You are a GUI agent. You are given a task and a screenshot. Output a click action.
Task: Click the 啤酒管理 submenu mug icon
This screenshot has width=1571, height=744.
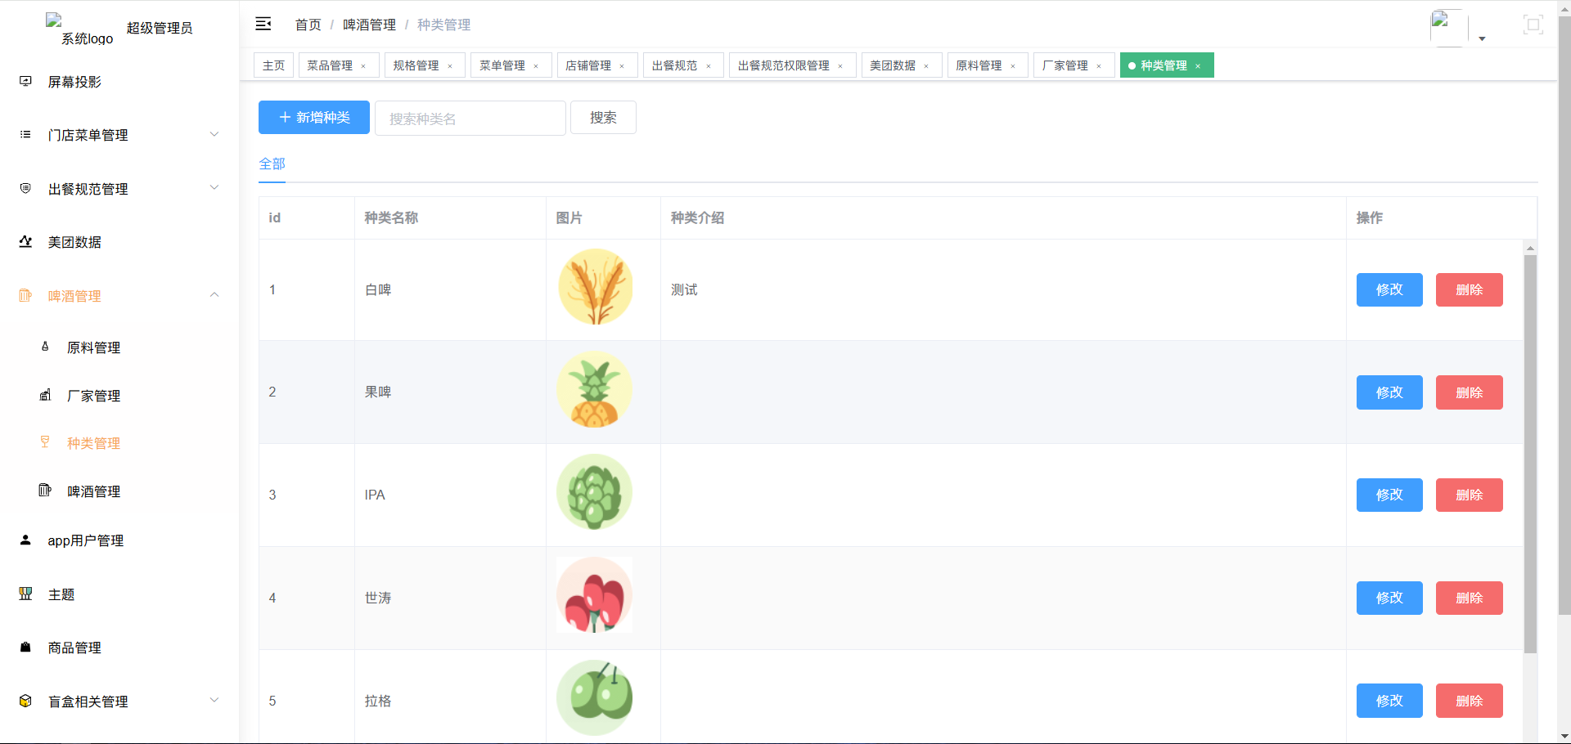point(45,491)
